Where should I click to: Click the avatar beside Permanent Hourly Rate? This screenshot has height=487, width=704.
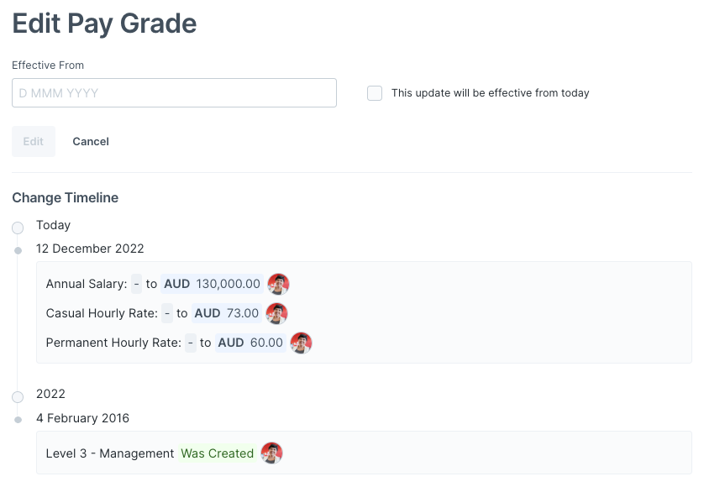[x=301, y=343]
